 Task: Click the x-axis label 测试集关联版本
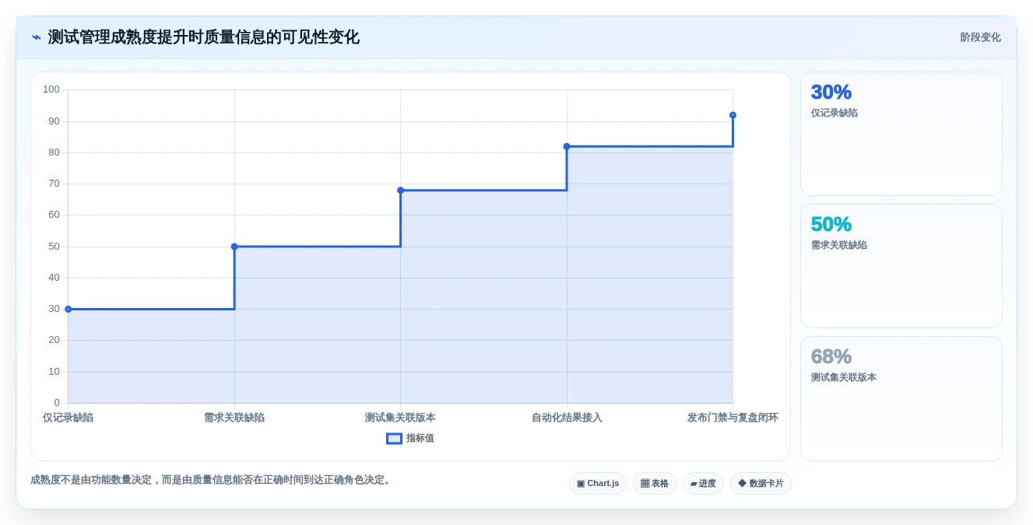click(401, 418)
